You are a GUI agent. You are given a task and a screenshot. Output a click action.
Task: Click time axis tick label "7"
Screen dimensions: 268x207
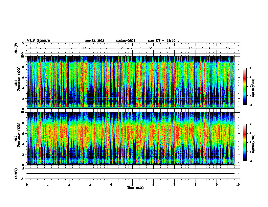click(x=175, y=185)
